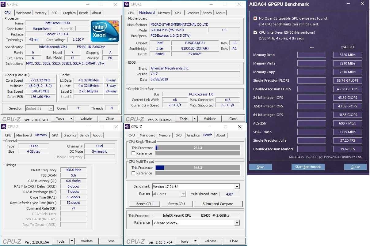
Task: Click the Single-Precision FLOPS 86.76 GFLOPS value
Action: 347,80
